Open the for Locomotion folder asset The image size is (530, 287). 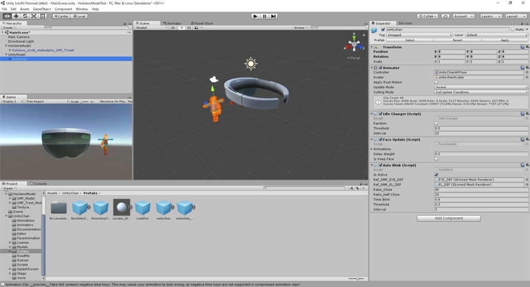(x=58, y=210)
